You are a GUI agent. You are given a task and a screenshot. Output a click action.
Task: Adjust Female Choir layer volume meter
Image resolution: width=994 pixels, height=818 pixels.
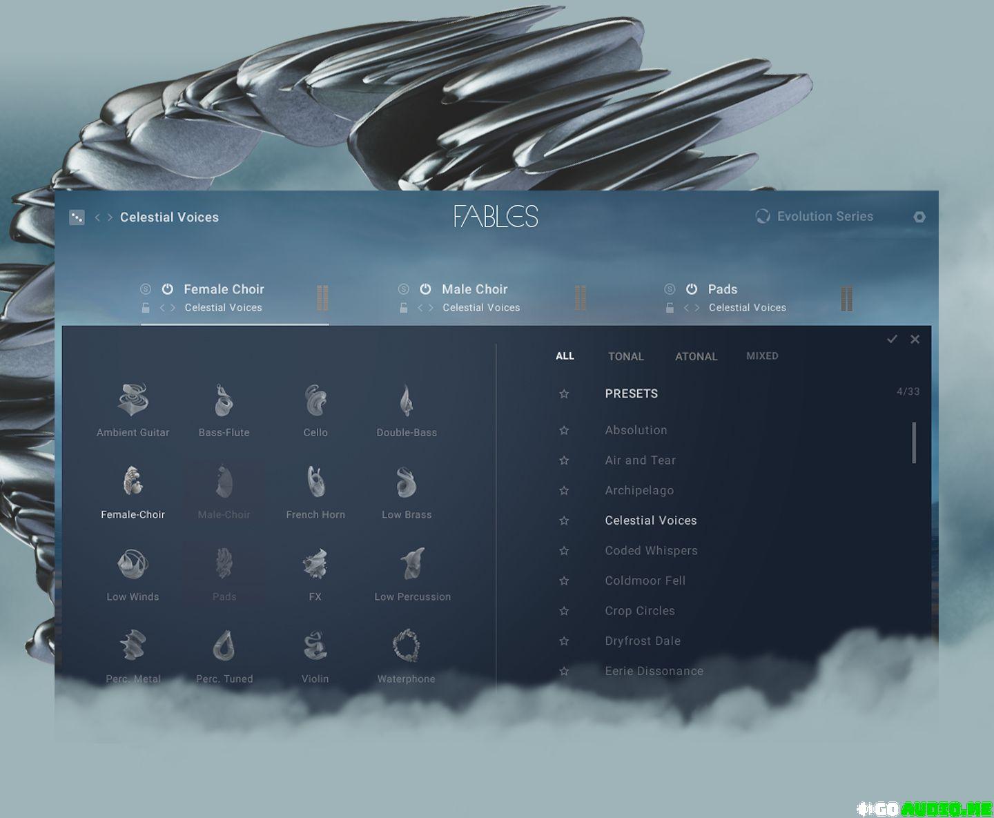[x=322, y=298]
